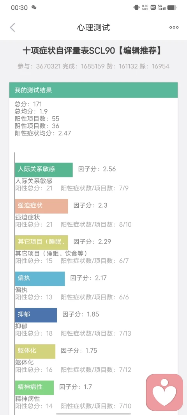The image size is (187, 415).
Task: Tap the WeChat notification icon in status bar
Action: [34, 7]
